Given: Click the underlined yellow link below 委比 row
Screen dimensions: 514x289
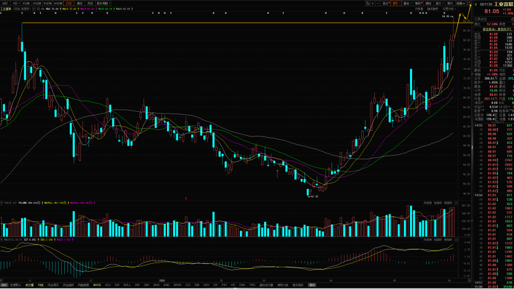Looking at the screenshot, I should (497, 29).
